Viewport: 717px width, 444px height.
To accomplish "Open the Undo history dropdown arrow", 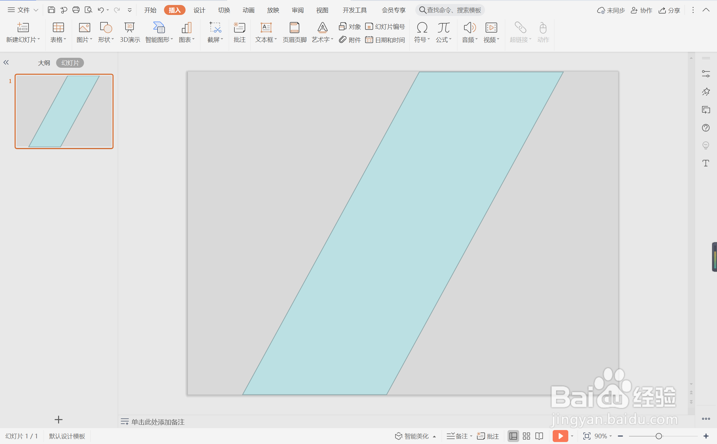I will (108, 10).
